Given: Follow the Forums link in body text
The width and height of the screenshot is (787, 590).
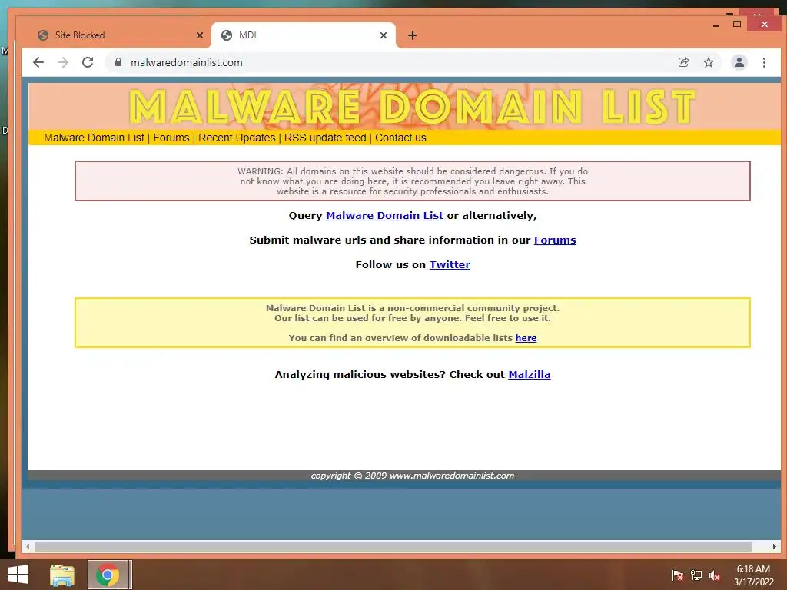Looking at the screenshot, I should [555, 240].
